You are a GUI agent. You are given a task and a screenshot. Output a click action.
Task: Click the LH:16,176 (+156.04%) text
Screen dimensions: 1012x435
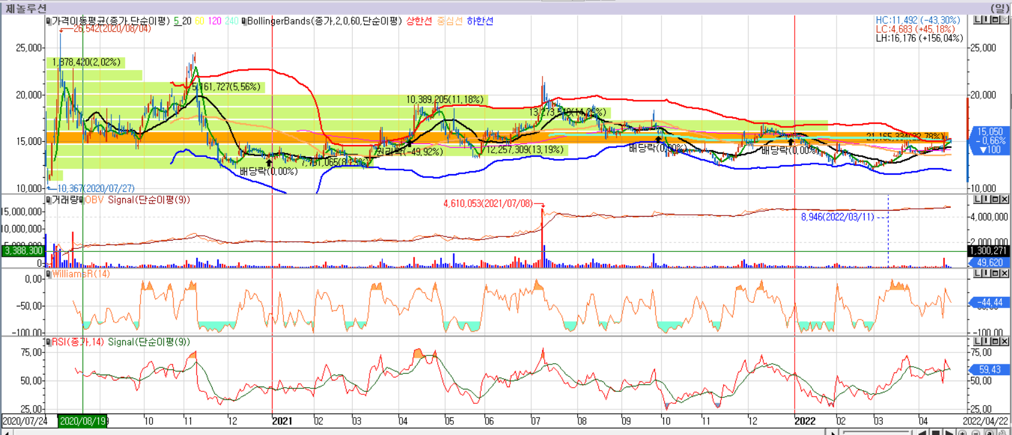click(919, 38)
